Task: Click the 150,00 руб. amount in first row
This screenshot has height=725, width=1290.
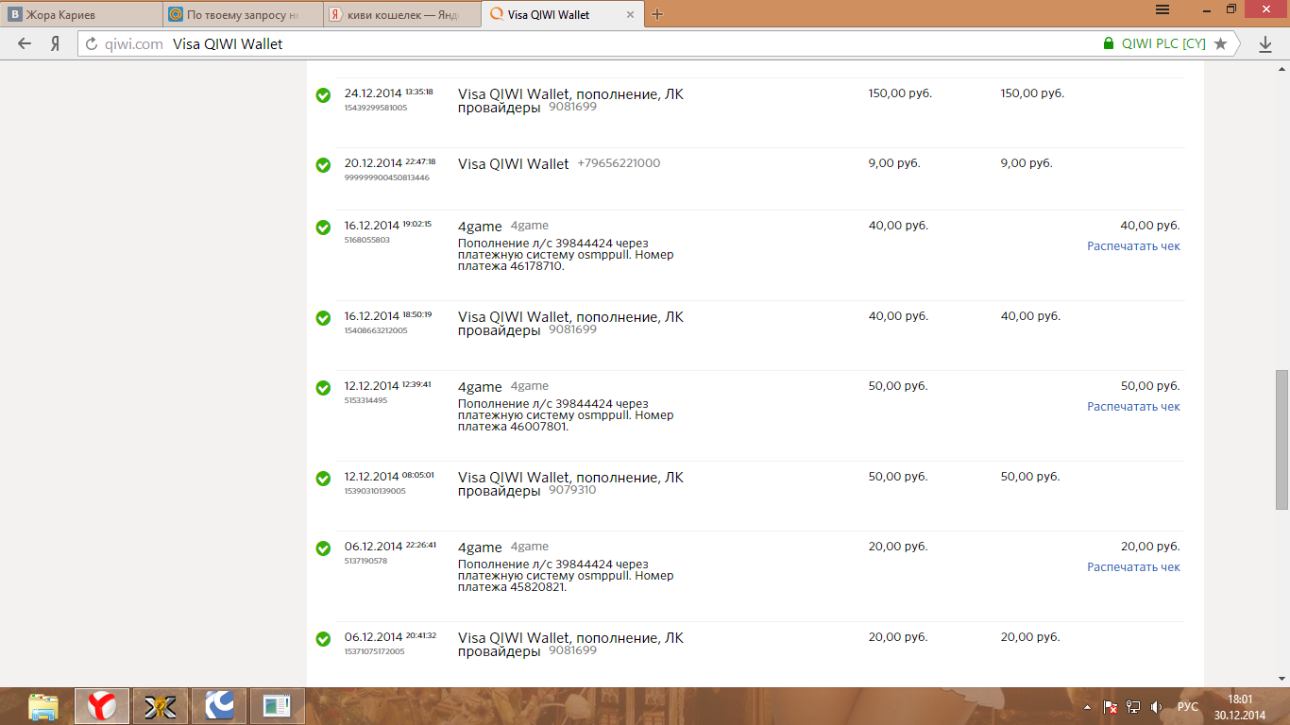Action: (x=900, y=93)
